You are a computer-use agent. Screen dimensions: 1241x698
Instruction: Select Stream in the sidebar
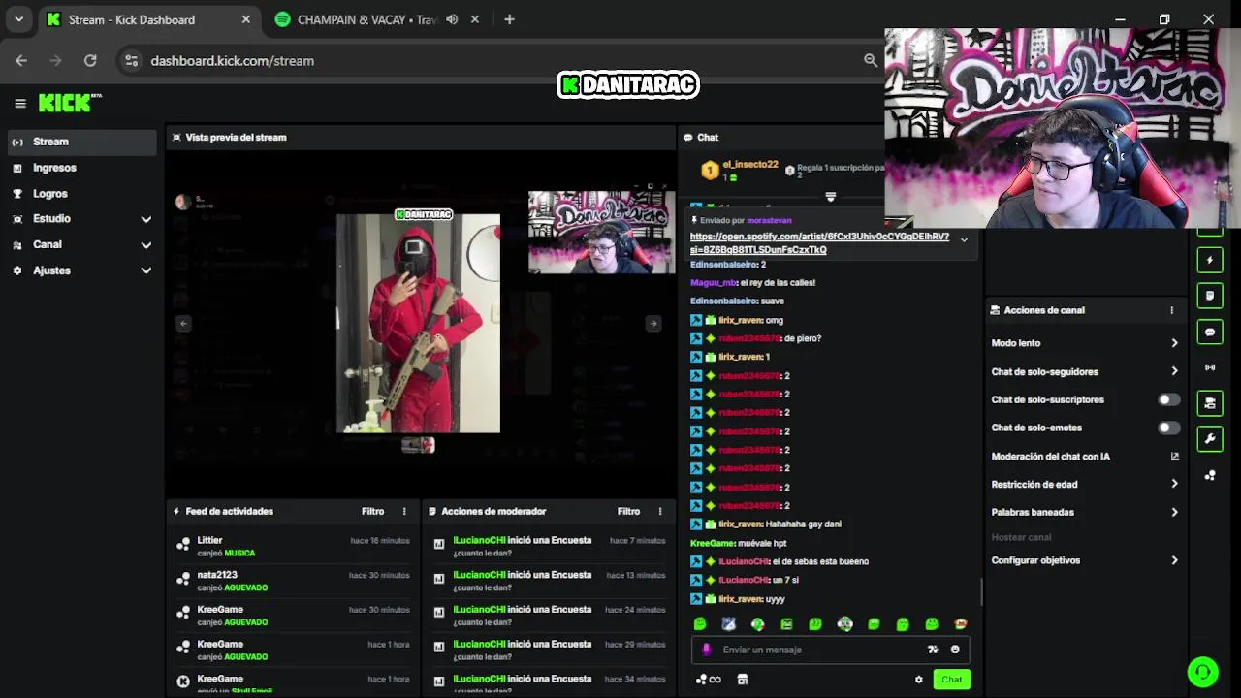coord(82,142)
